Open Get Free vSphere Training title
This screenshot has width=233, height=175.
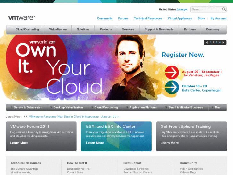186,127
